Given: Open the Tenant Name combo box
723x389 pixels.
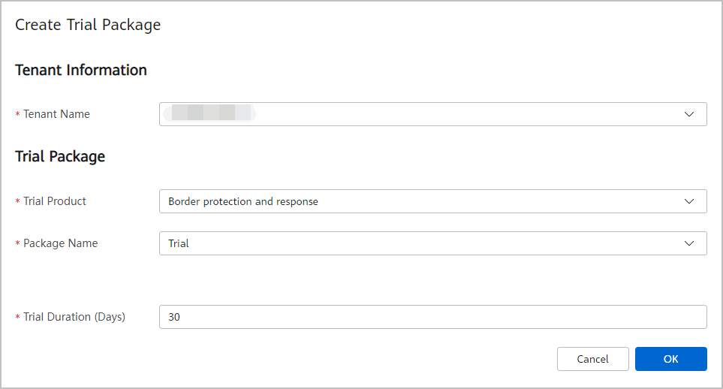Looking at the screenshot, I should (x=432, y=114).
